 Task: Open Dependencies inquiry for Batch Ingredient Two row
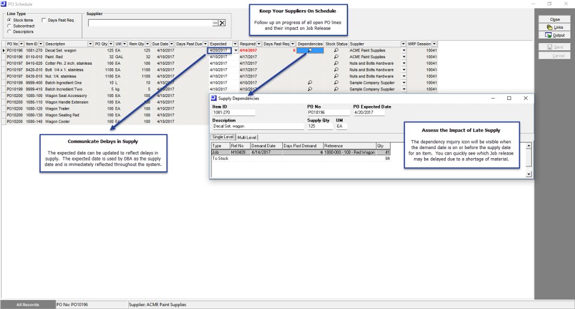pyautogui.click(x=310, y=89)
